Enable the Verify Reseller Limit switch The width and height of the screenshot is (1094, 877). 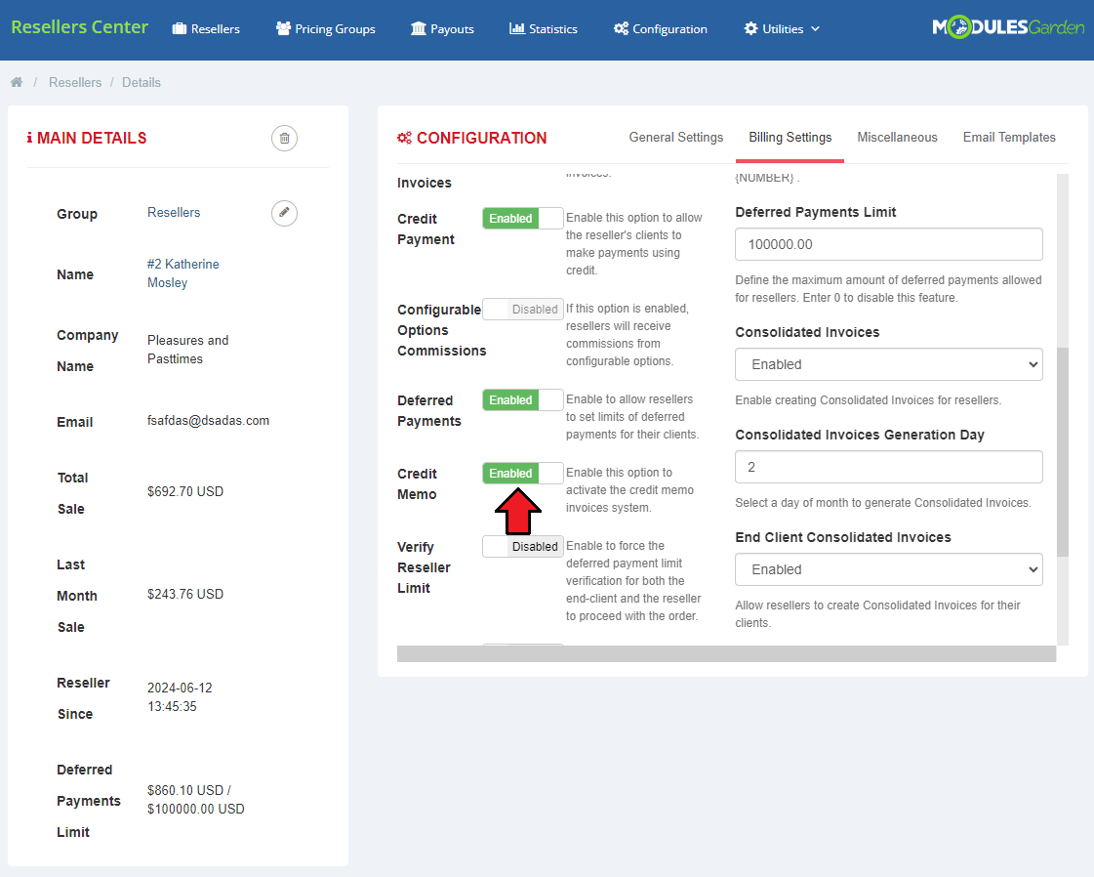point(522,547)
